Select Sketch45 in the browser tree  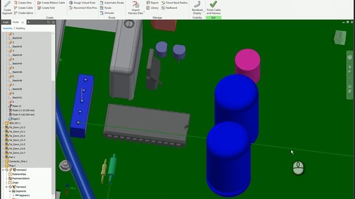(17, 64)
